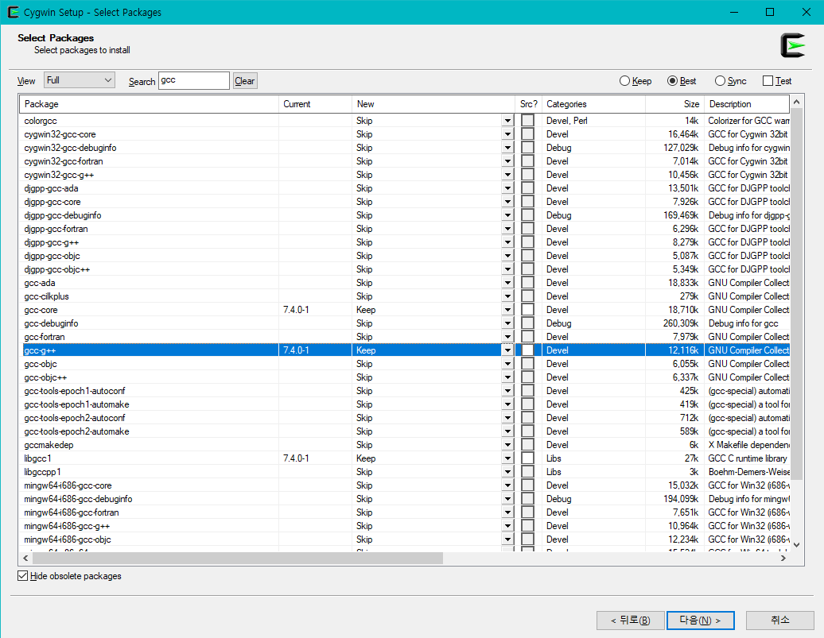Minimize the Cygwin Setup window

tap(734, 12)
